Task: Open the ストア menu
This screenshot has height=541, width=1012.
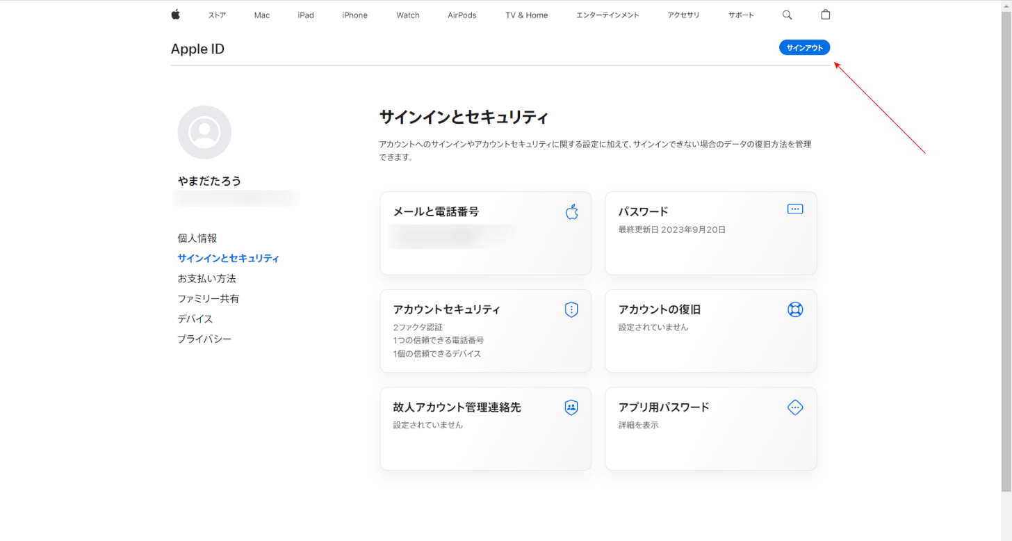Action: pos(217,15)
